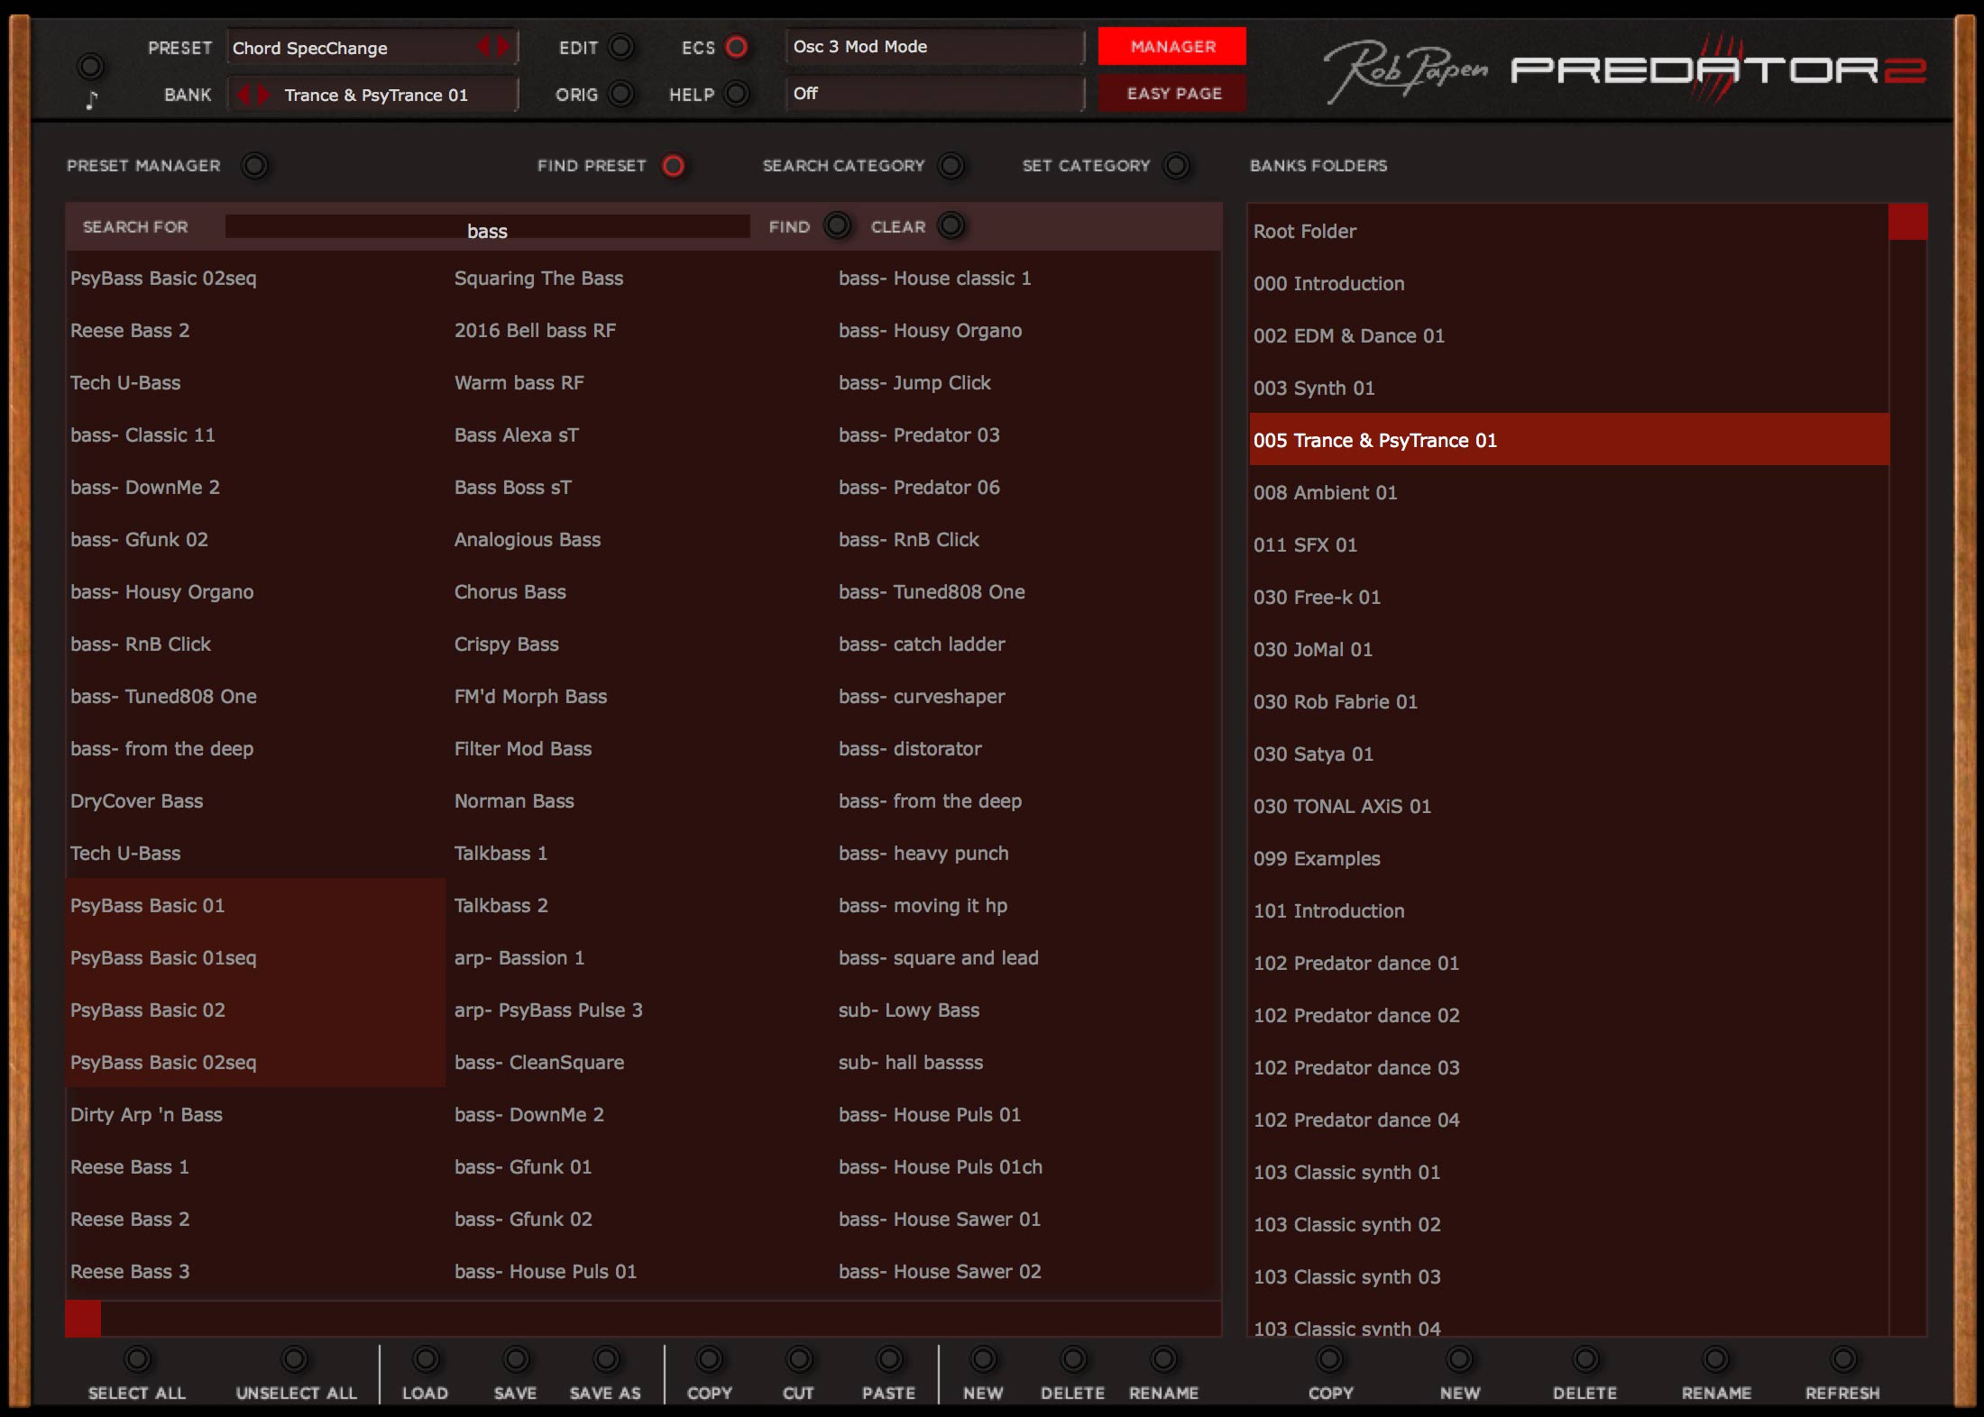Click the Banks Folders NEW button
The width and height of the screenshot is (1984, 1417).
[1460, 1358]
